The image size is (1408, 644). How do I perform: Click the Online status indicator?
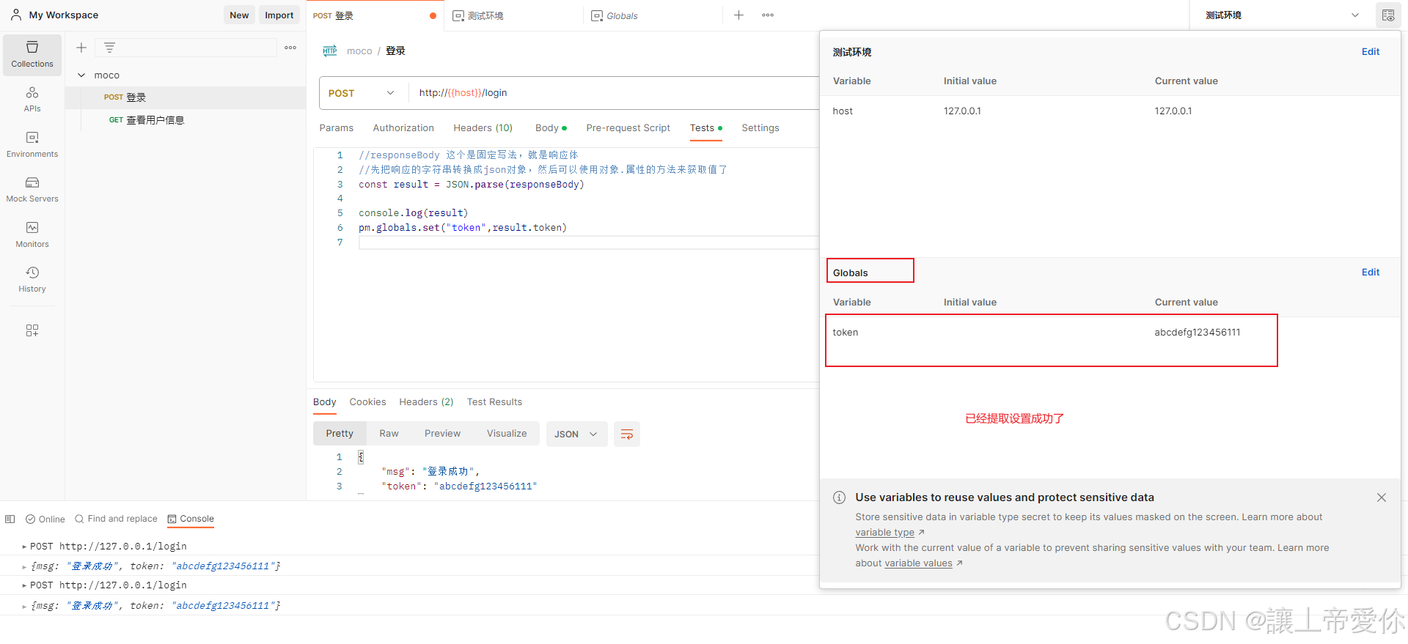tap(45, 519)
